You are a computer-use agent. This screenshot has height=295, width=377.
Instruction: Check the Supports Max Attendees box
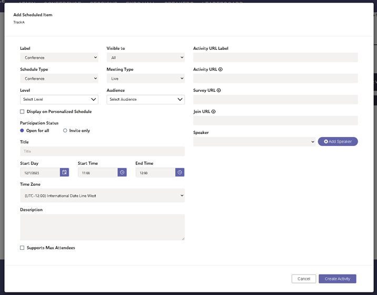22,248
